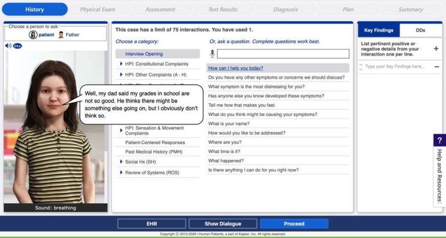Click the 'Sound: breathing' caption

pyautogui.click(x=56, y=208)
